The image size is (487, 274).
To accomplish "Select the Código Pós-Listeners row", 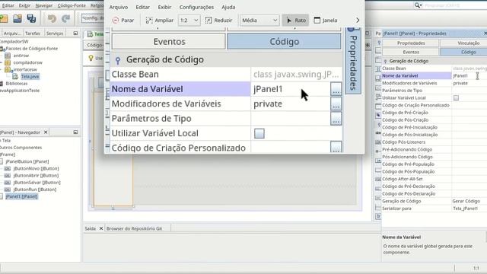I will [434, 142].
